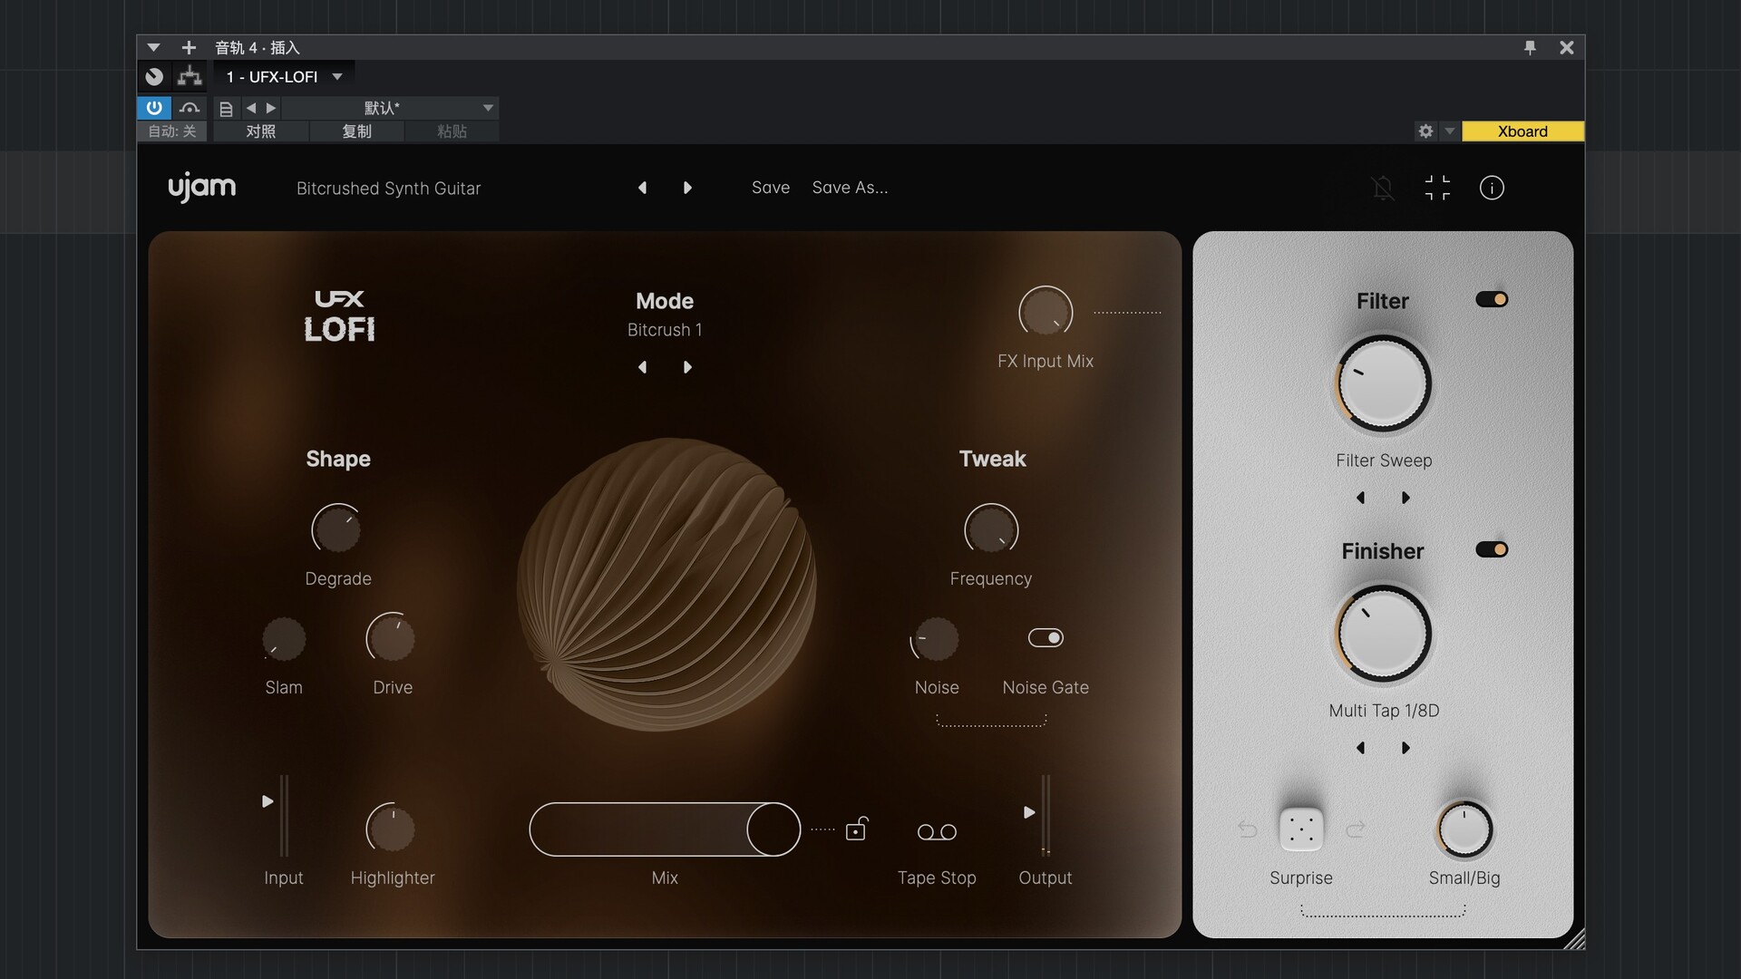Toggle the plugin power bypass button

[x=154, y=108]
